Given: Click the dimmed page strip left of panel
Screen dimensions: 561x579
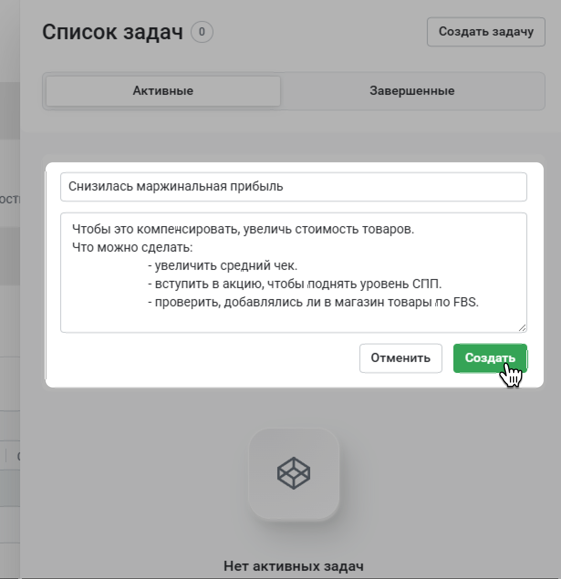Looking at the screenshot, I should (x=9, y=319).
